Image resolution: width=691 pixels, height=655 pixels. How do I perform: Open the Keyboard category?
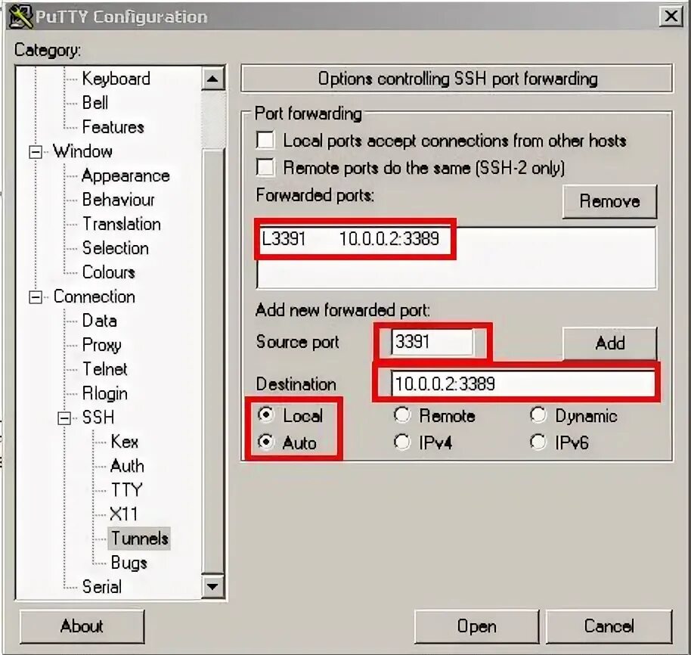point(116,79)
